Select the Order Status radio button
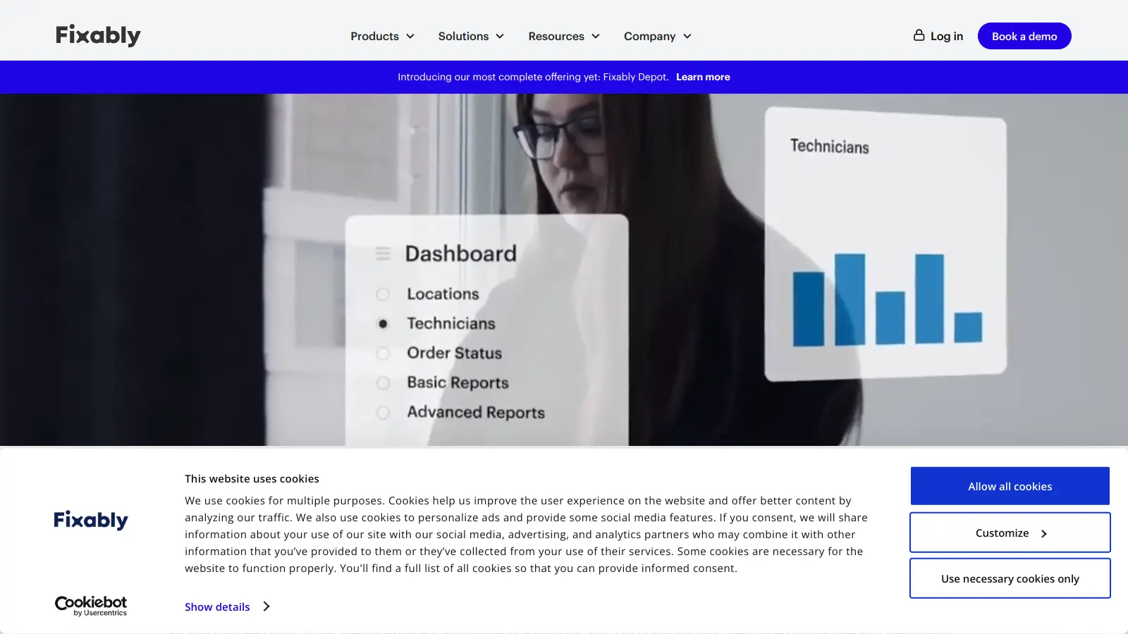 pos(383,354)
